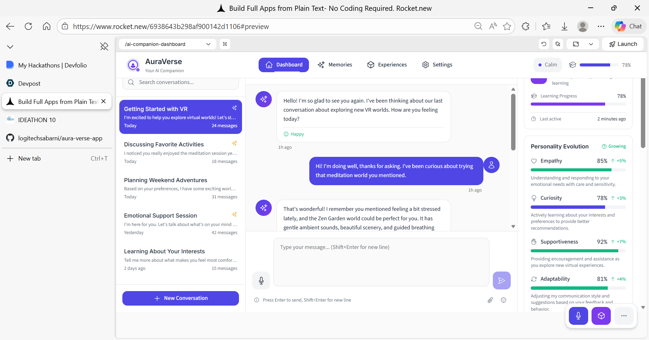The image size is (649, 340).
Task: Switch to the Memories tab
Action: tap(335, 65)
